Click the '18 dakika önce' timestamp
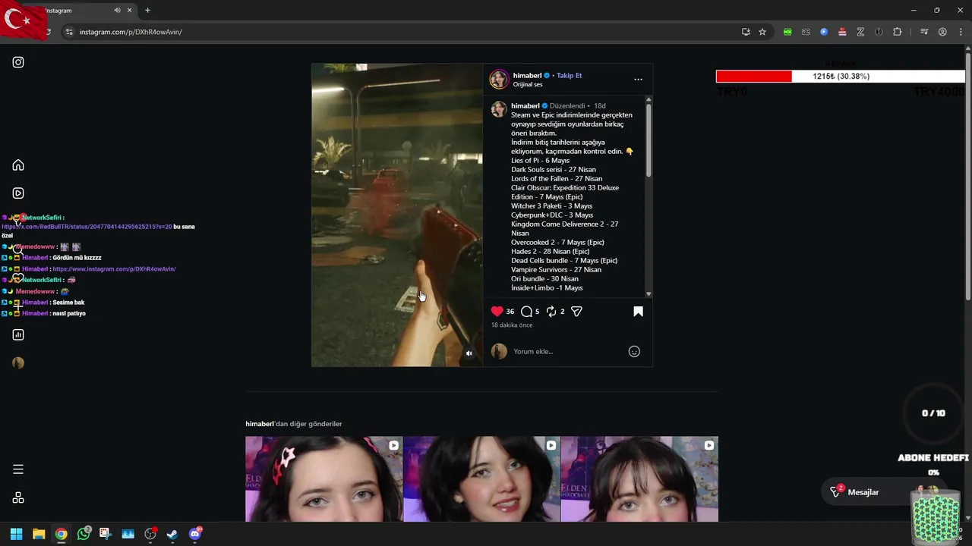The height and width of the screenshot is (546, 972). (x=512, y=325)
